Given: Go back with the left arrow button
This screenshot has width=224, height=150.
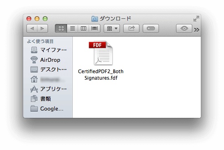Looking at the screenshot, I should coord(32,28).
